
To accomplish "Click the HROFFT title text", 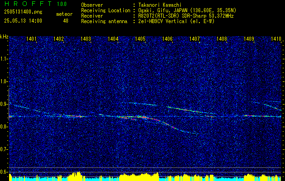I will [x=28, y=4].
